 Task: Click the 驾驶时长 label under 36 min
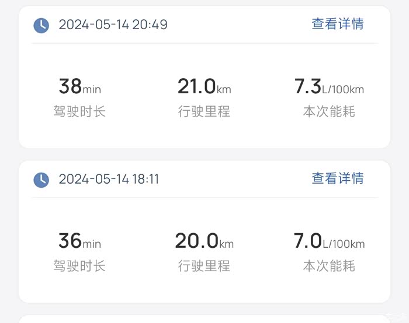[79, 266]
